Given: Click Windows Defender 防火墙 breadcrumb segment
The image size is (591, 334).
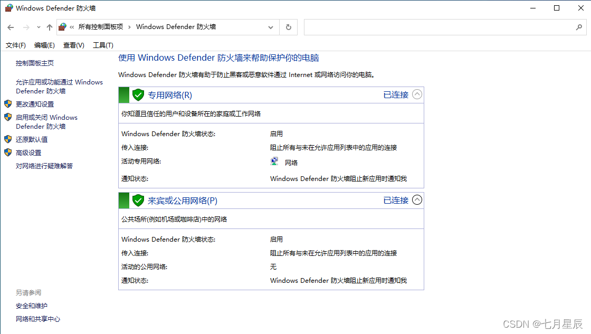Looking at the screenshot, I should [x=176, y=27].
